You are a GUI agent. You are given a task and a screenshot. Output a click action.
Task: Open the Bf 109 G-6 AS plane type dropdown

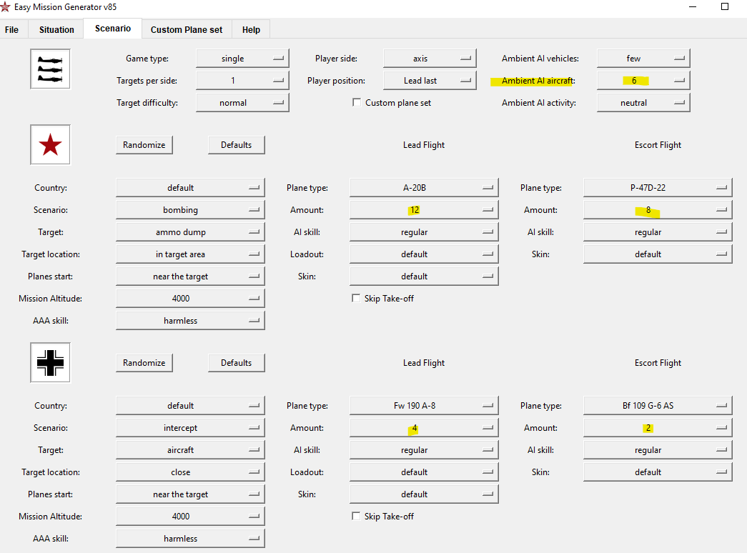click(658, 405)
